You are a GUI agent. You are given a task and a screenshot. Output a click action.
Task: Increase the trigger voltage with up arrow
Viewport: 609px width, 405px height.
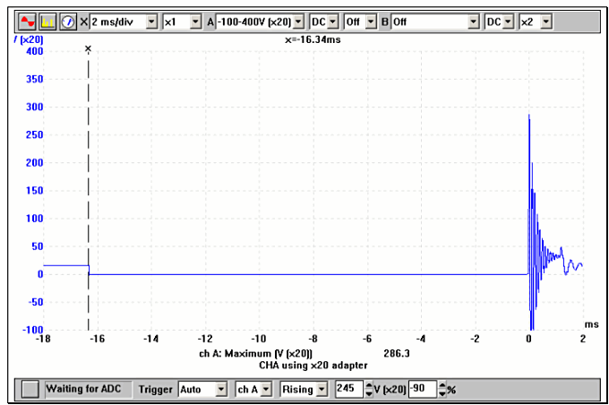(x=361, y=386)
